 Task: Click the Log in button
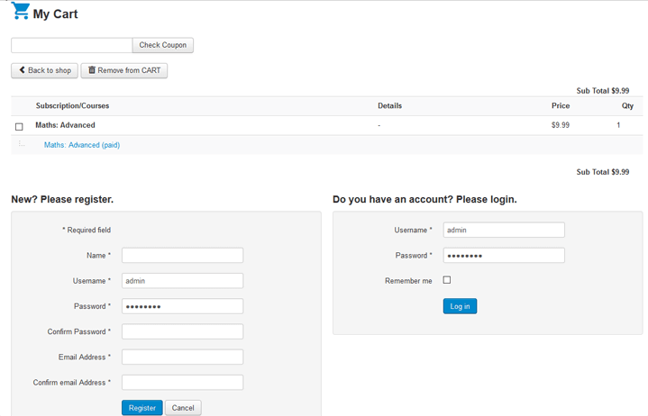[460, 306]
